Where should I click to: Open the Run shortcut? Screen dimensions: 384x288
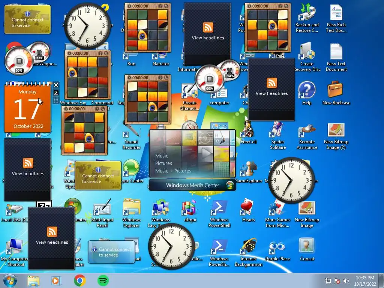click(x=131, y=60)
